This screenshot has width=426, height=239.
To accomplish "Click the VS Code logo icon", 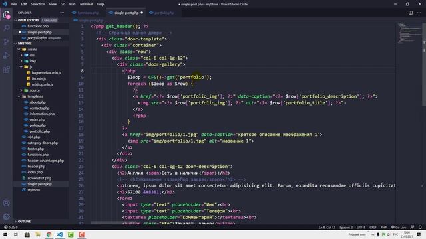I will (5, 4).
